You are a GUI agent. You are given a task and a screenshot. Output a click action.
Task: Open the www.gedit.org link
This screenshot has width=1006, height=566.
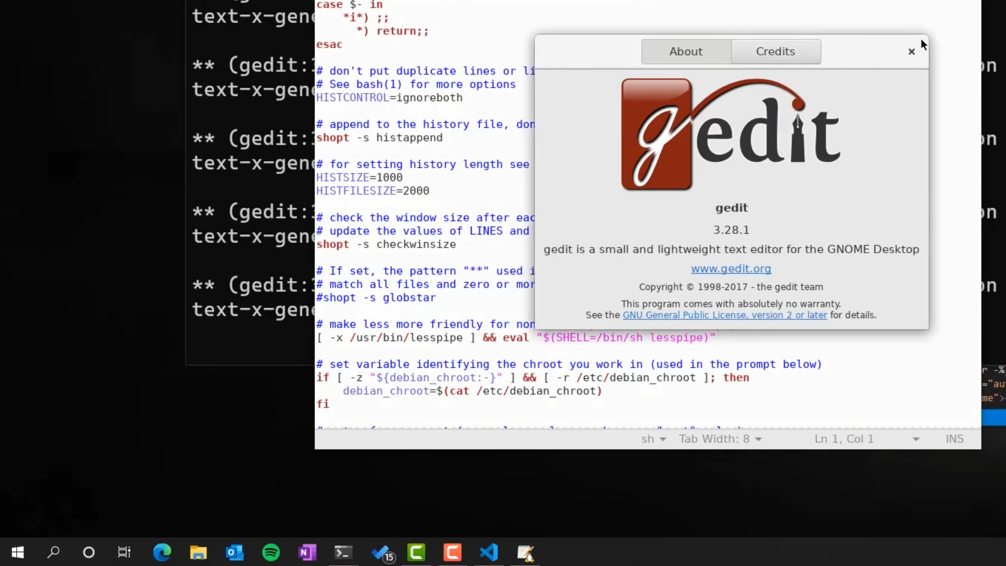coord(731,268)
